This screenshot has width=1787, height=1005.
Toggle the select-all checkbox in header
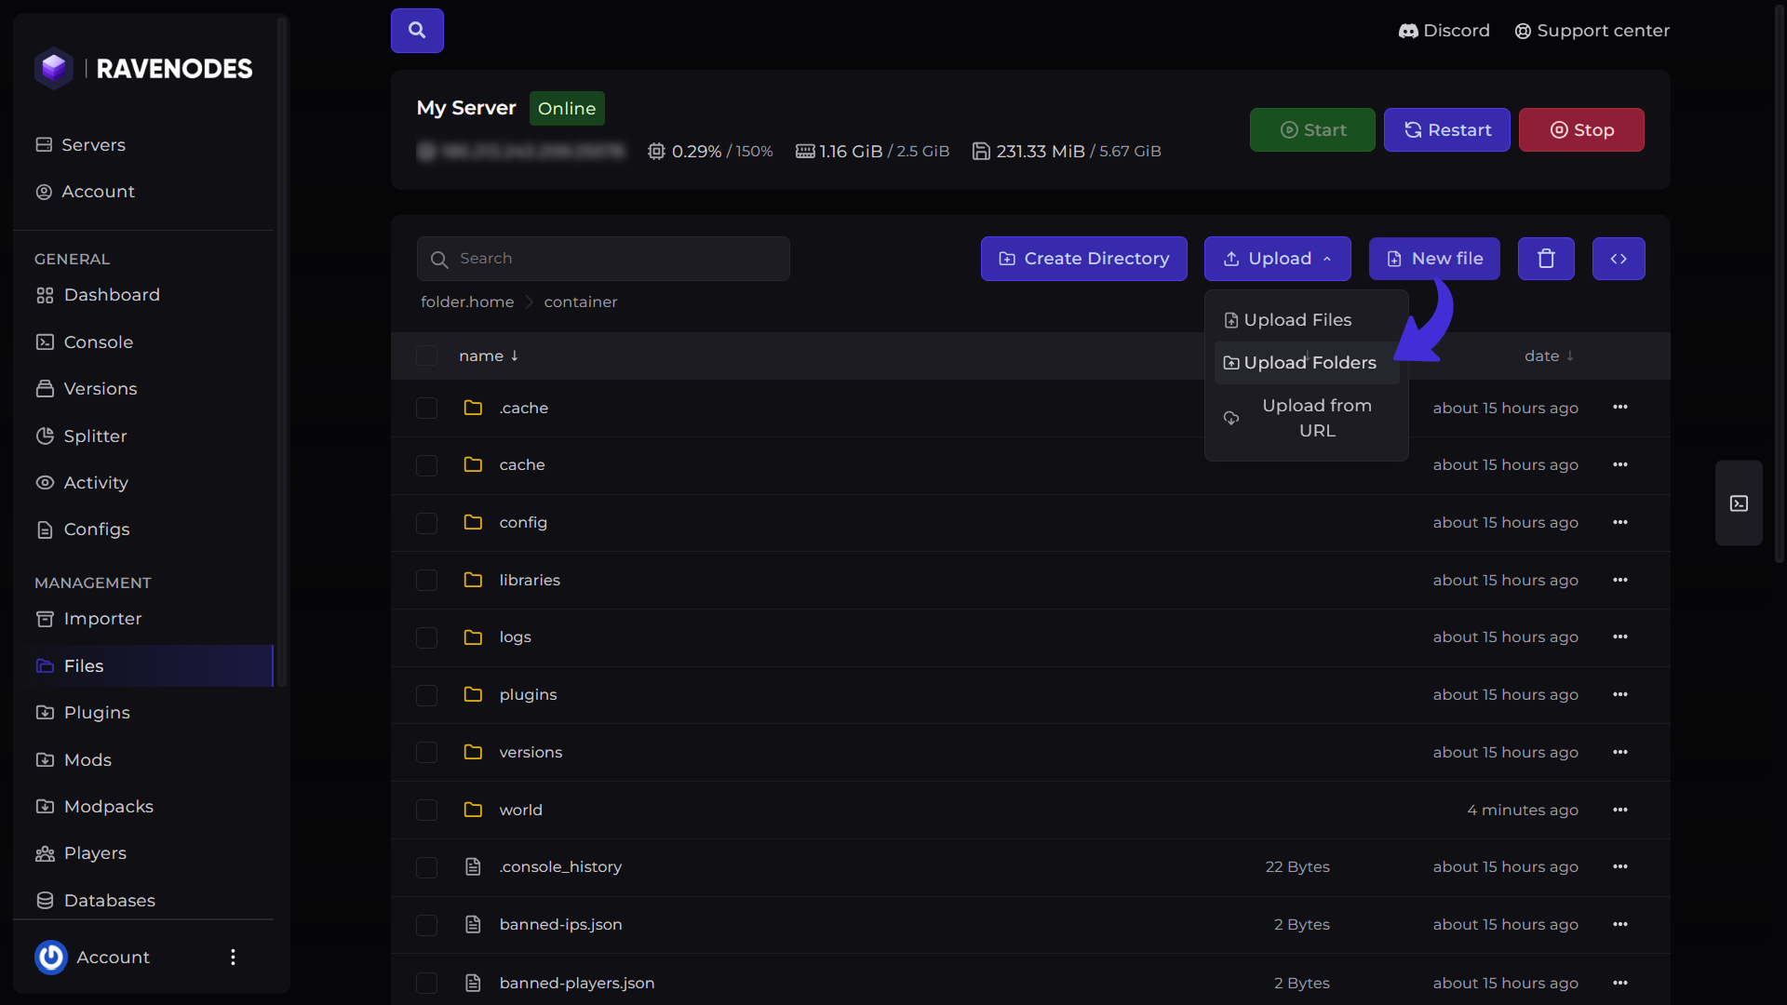coord(426,355)
